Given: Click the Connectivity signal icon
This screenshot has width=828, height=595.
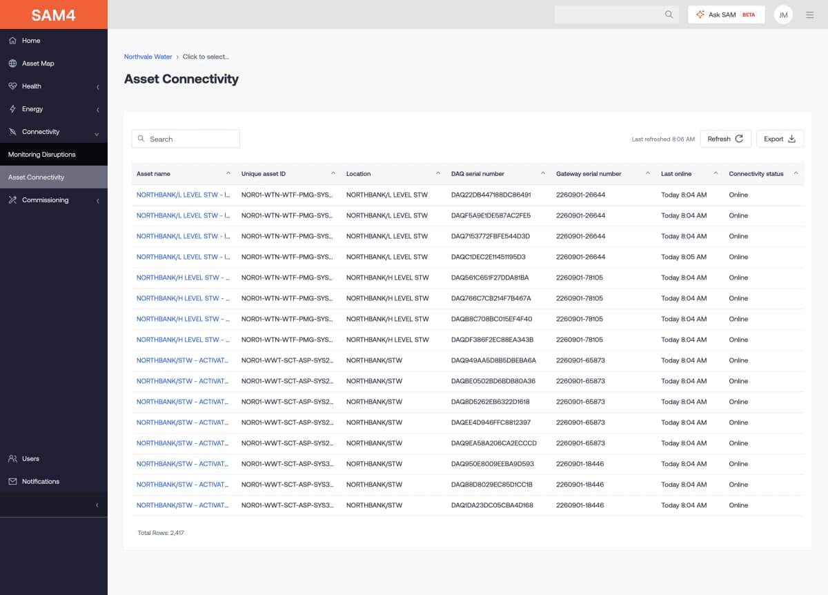Looking at the screenshot, I should click(12, 132).
